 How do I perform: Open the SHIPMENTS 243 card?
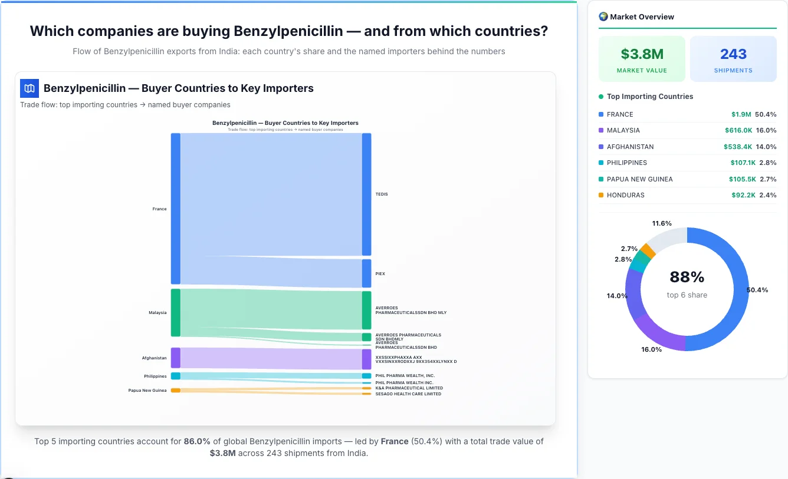pyautogui.click(x=733, y=58)
